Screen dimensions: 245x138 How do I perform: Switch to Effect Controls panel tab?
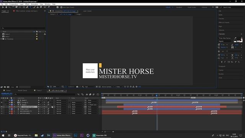[26, 11]
